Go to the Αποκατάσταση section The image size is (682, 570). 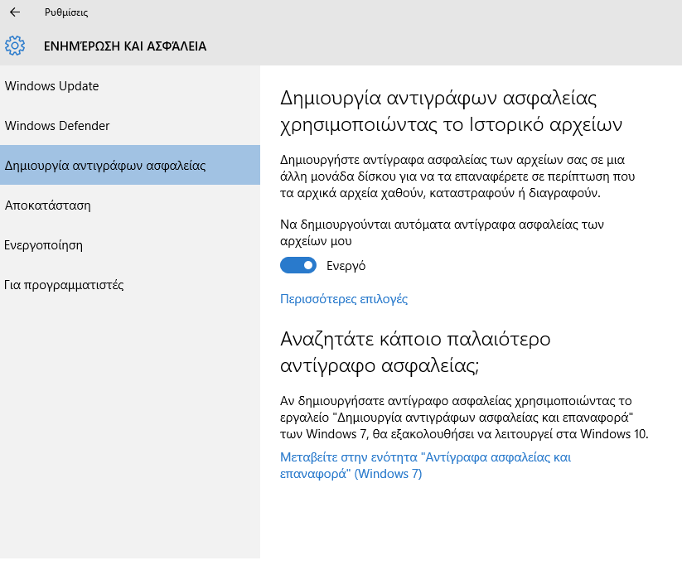(48, 205)
